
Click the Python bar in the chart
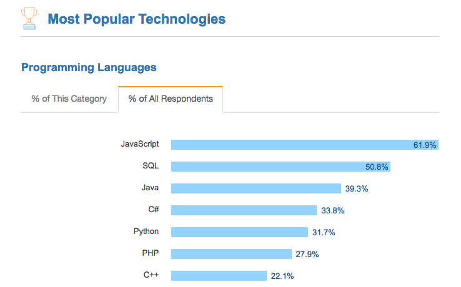tap(239, 232)
